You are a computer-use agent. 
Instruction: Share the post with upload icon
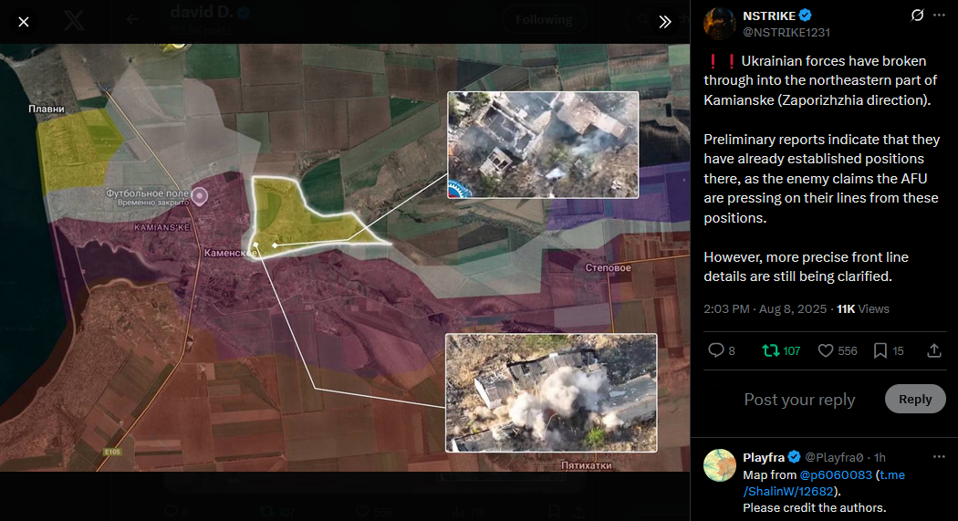click(934, 350)
